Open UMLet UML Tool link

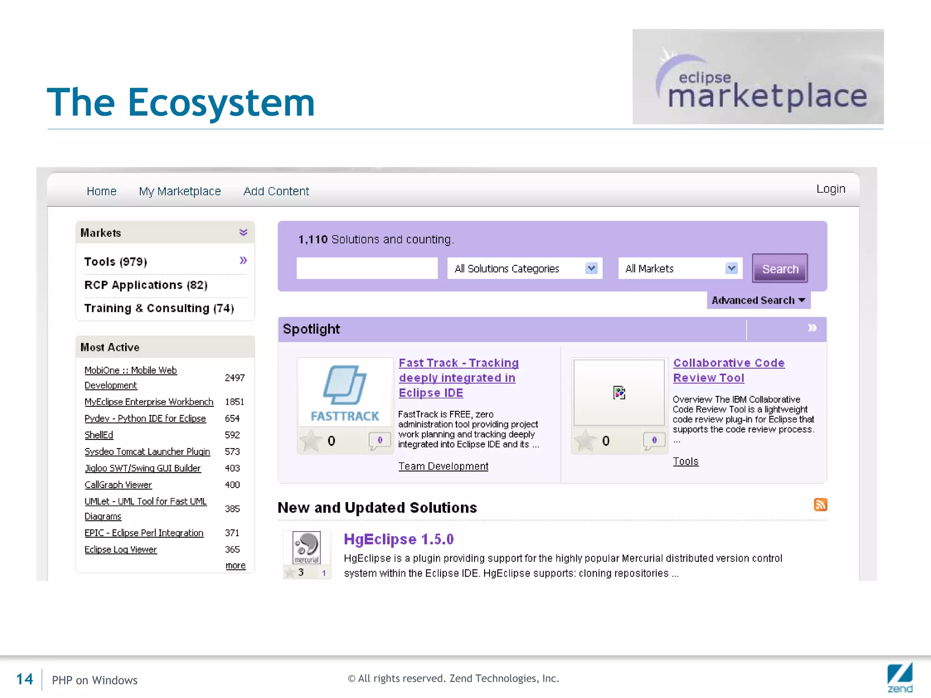click(145, 509)
